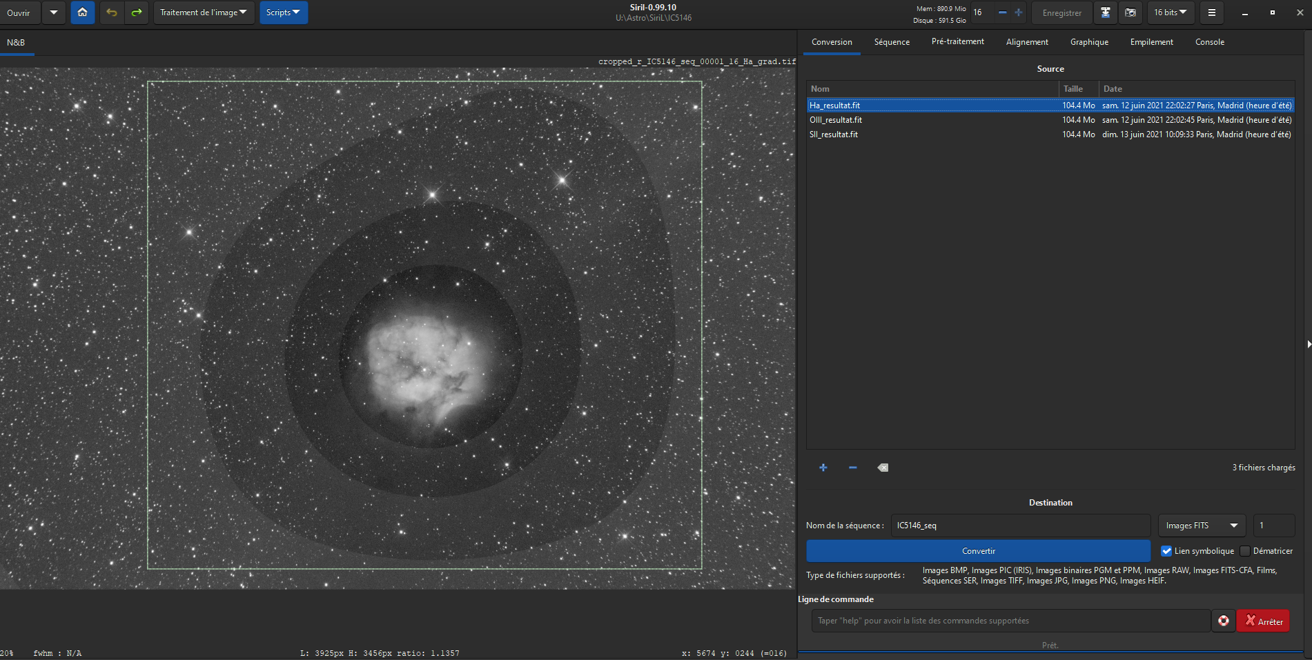Click the lifebuoy help icon beside command line
Viewport: 1312px width, 660px height.
click(1223, 621)
